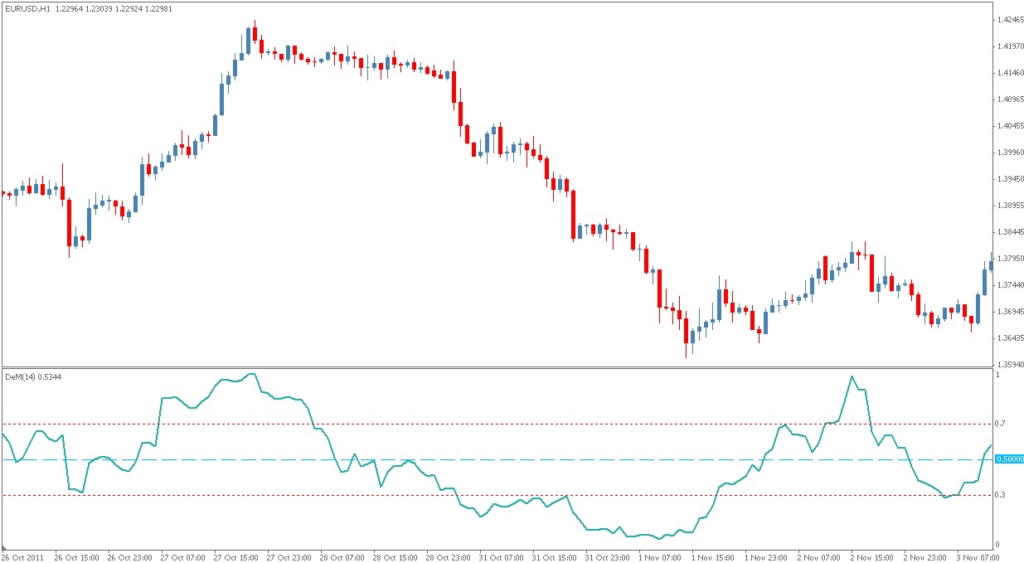Click the 1 Nov 15:00 time label

click(715, 557)
